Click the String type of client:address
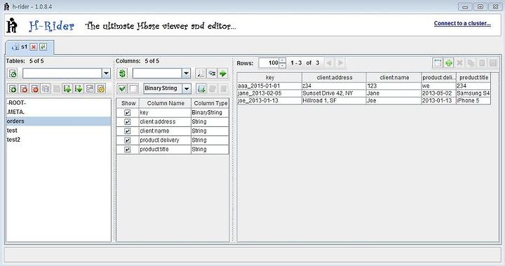Screen dimensions: 505x266 coord(210,122)
